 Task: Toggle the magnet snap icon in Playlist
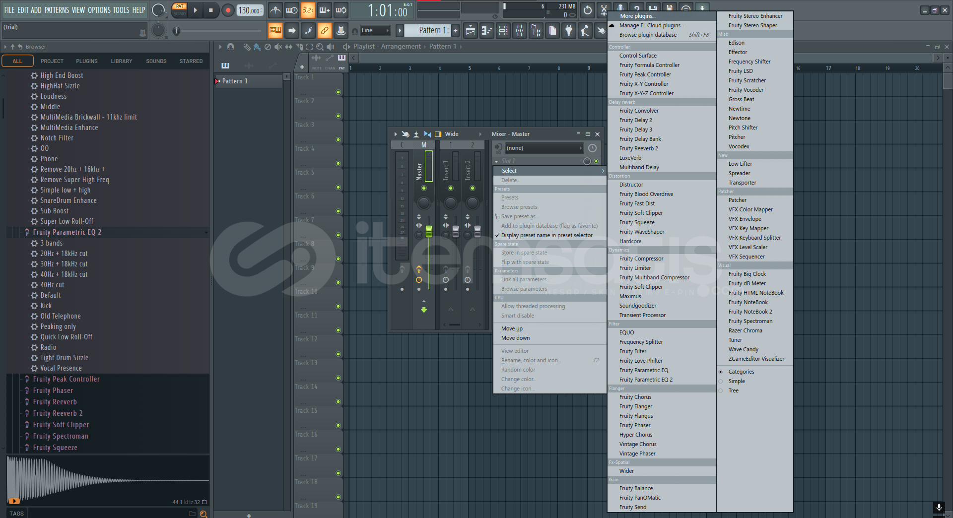[x=230, y=47]
